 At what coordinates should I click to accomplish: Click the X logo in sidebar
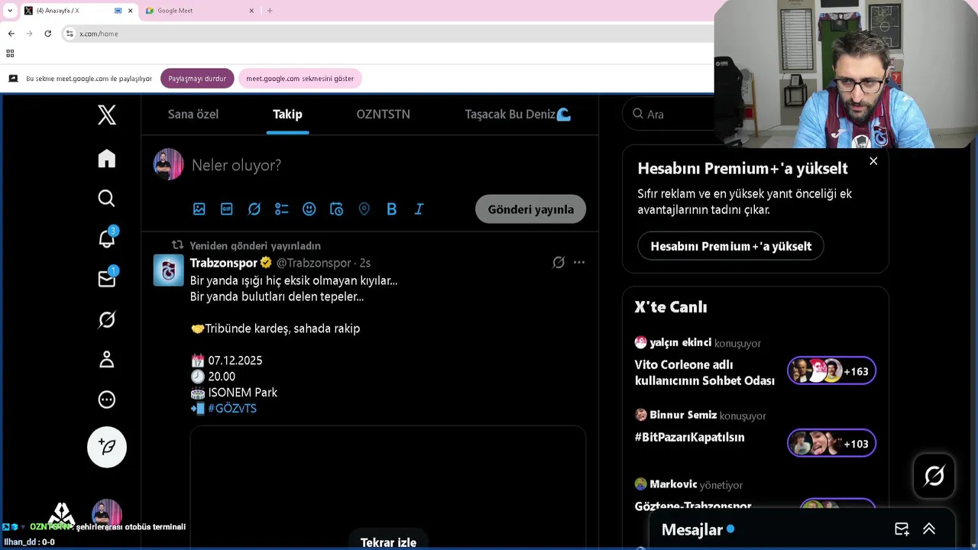click(107, 115)
